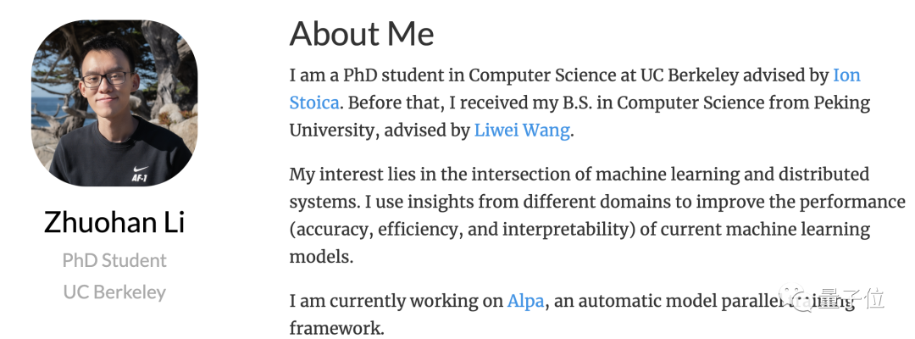
Task: Click the gray UC Berkeley label under the name
Action: click(x=114, y=292)
